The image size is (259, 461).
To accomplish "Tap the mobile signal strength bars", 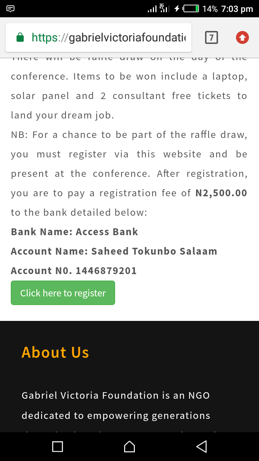I will click(x=152, y=9).
